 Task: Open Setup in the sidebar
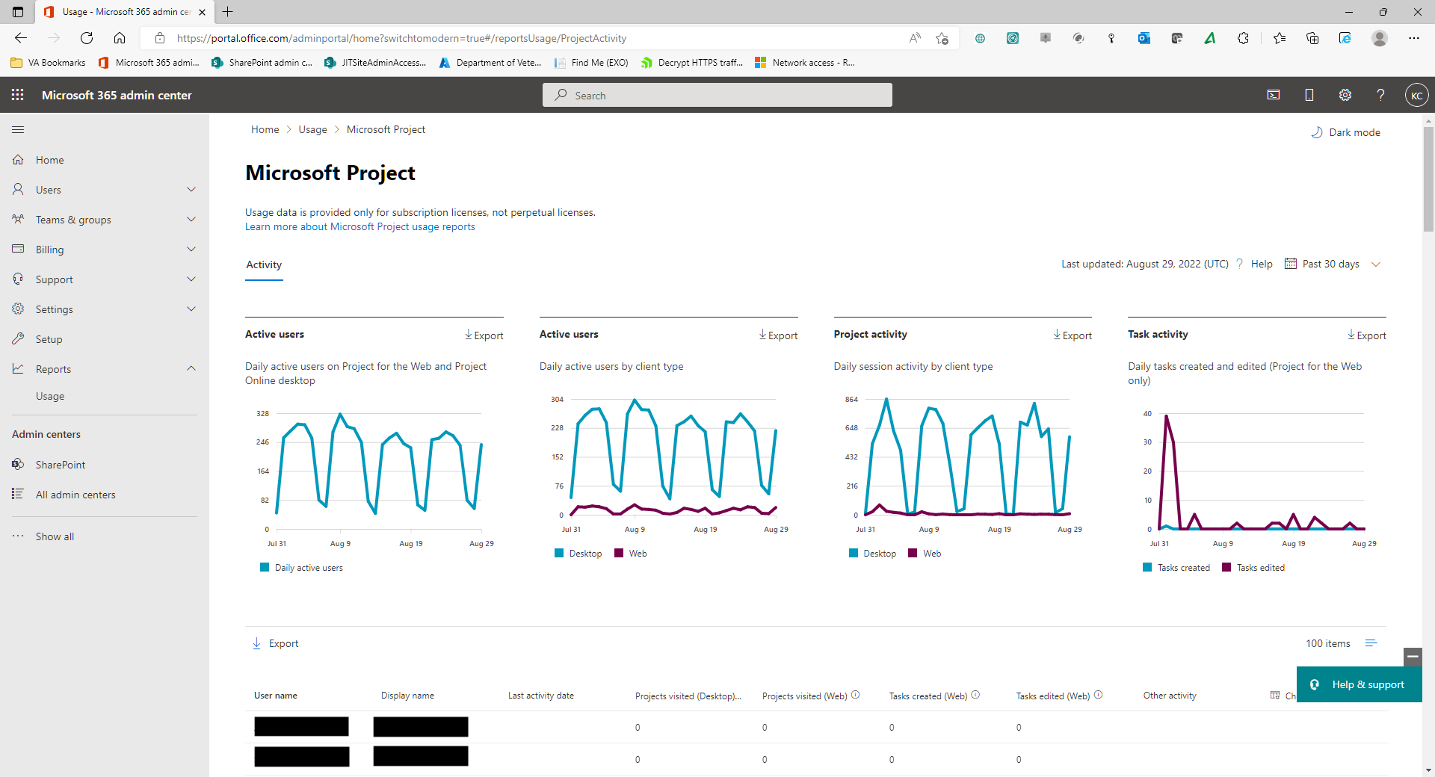(105, 339)
